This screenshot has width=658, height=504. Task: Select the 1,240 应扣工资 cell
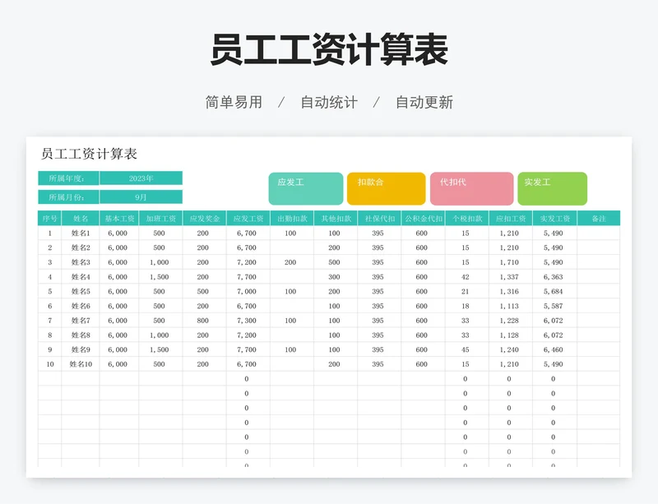pyautogui.click(x=511, y=349)
